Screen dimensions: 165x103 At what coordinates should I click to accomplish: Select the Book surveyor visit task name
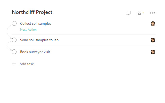[35, 52]
